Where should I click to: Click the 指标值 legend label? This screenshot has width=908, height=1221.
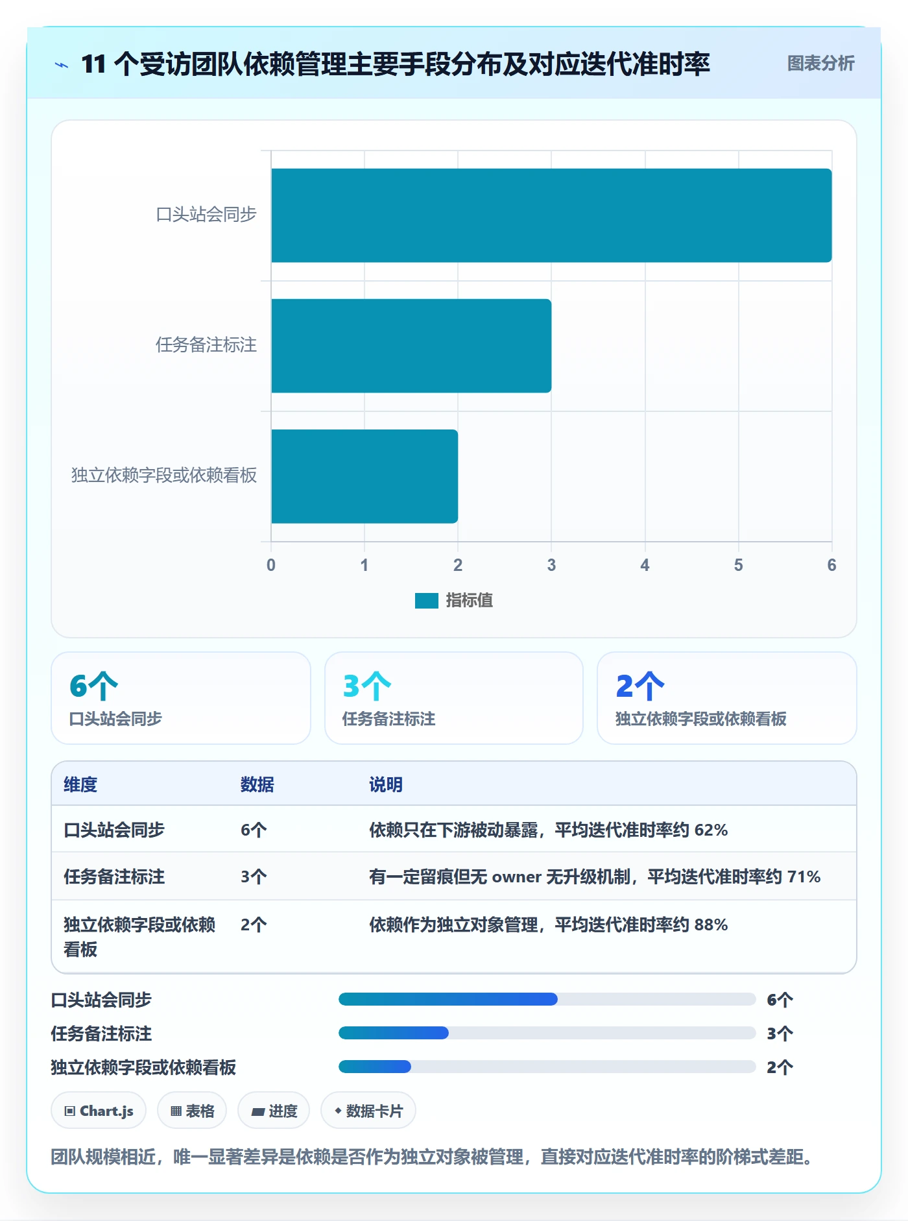[470, 601]
